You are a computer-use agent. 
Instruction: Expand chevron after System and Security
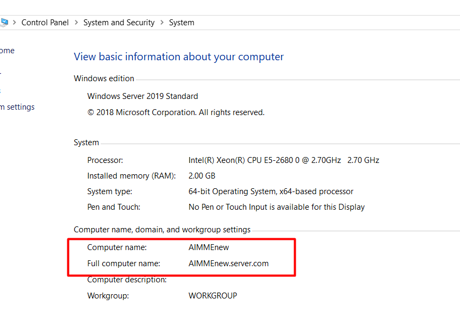(162, 23)
